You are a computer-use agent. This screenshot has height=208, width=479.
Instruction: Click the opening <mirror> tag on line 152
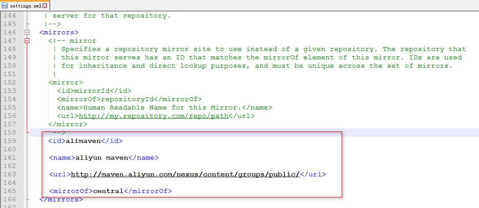coord(65,82)
